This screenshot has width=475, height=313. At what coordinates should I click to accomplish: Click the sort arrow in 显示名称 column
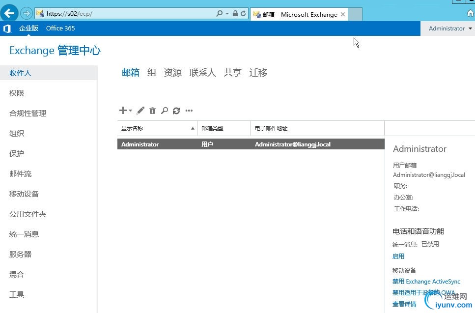click(193, 128)
